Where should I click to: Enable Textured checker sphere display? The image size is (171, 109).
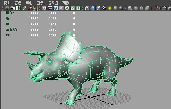pyautogui.click(x=104, y=8)
